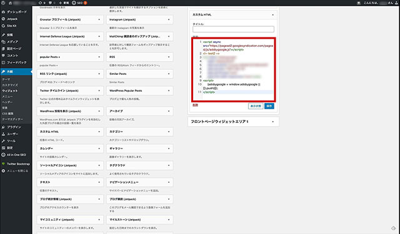Expand the タグクラウド widget
The image size is (400, 234).
169,165
